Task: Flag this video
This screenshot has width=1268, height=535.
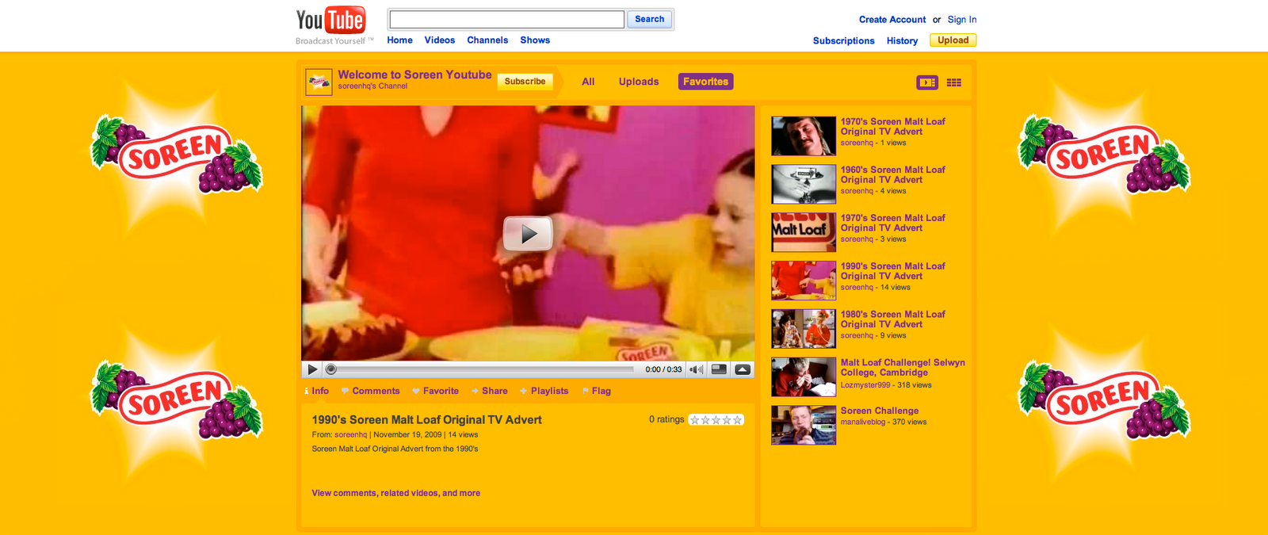Action: 596,391
